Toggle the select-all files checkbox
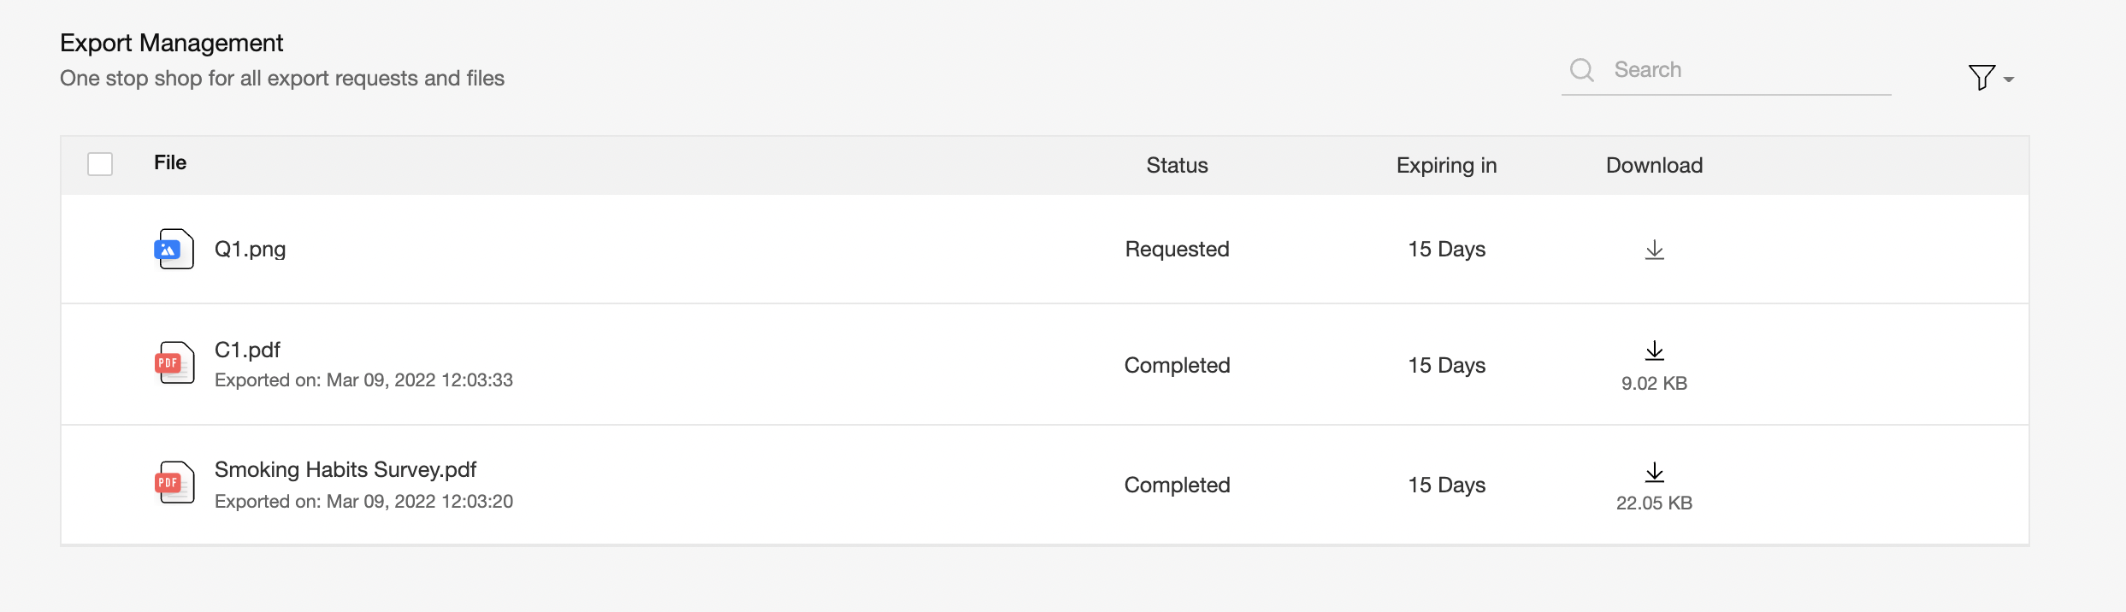The image size is (2126, 612). (100, 164)
